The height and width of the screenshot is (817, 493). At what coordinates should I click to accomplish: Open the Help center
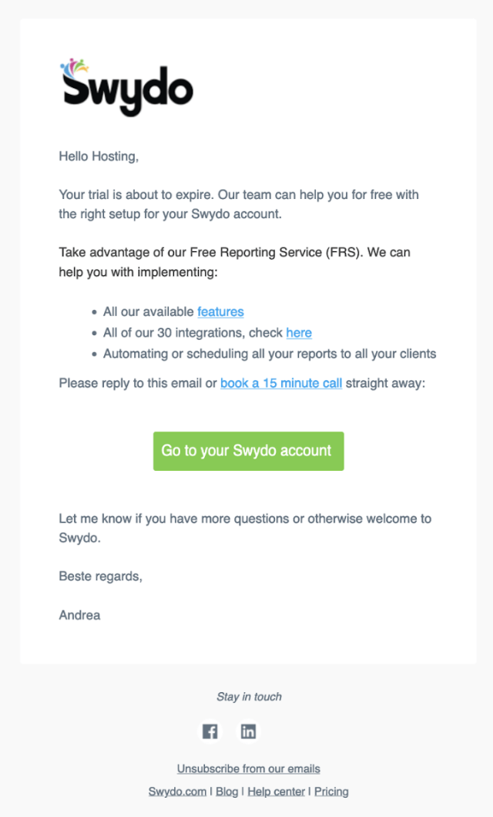click(x=276, y=791)
